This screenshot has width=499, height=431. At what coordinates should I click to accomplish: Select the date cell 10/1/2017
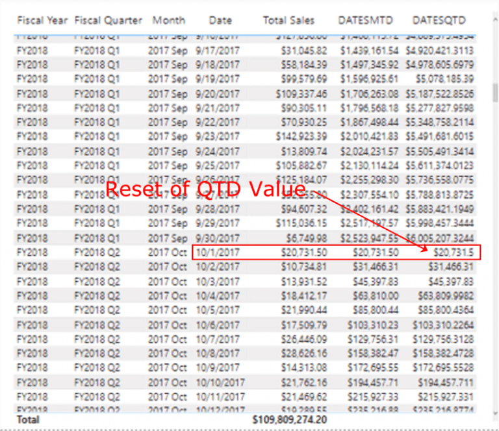[x=218, y=252]
